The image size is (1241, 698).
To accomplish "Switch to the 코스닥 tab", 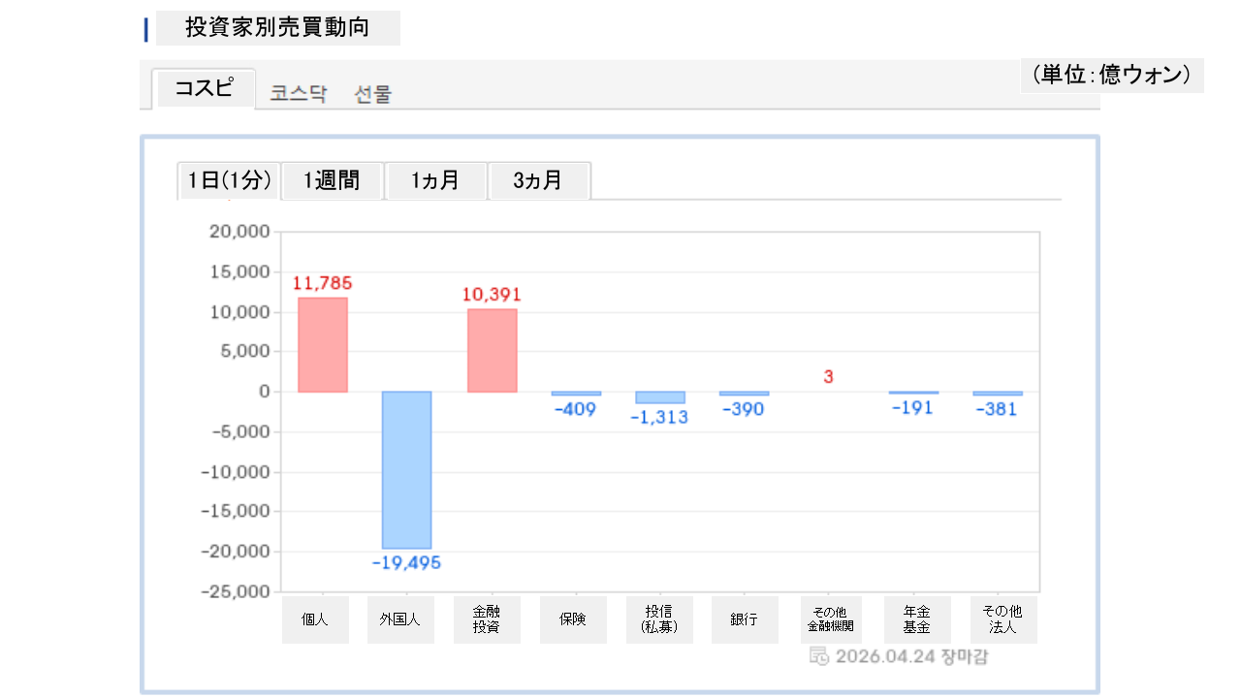I will pos(299,94).
